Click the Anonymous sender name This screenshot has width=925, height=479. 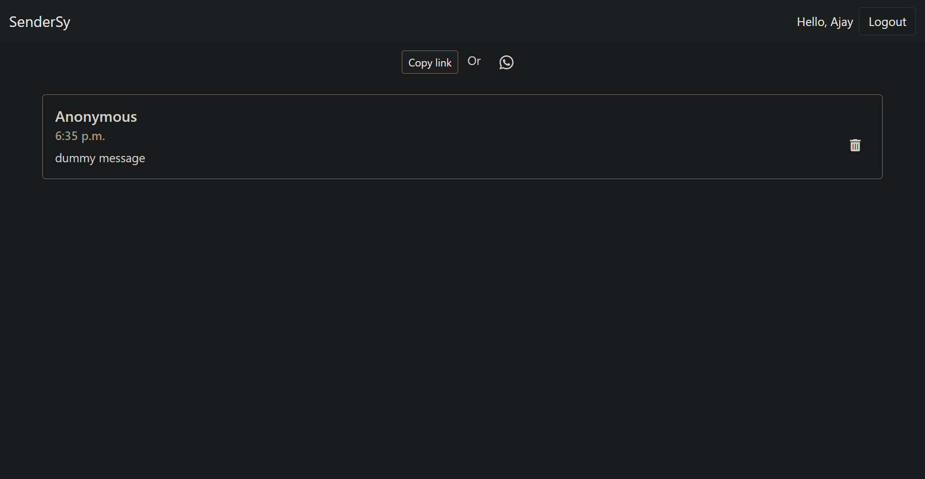96,117
